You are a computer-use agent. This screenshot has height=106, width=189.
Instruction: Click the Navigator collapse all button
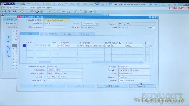tap(8, 56)
